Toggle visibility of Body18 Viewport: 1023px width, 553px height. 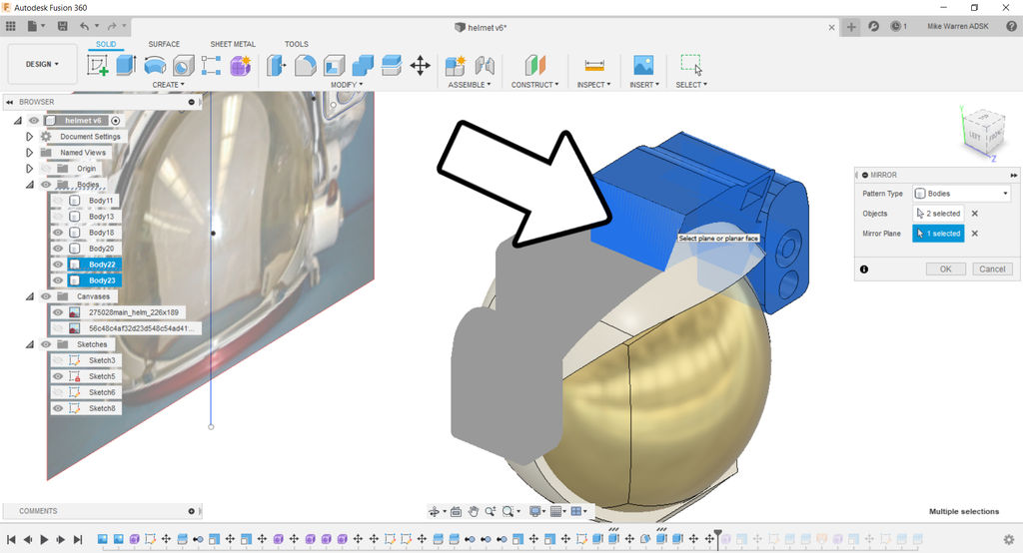58,233
